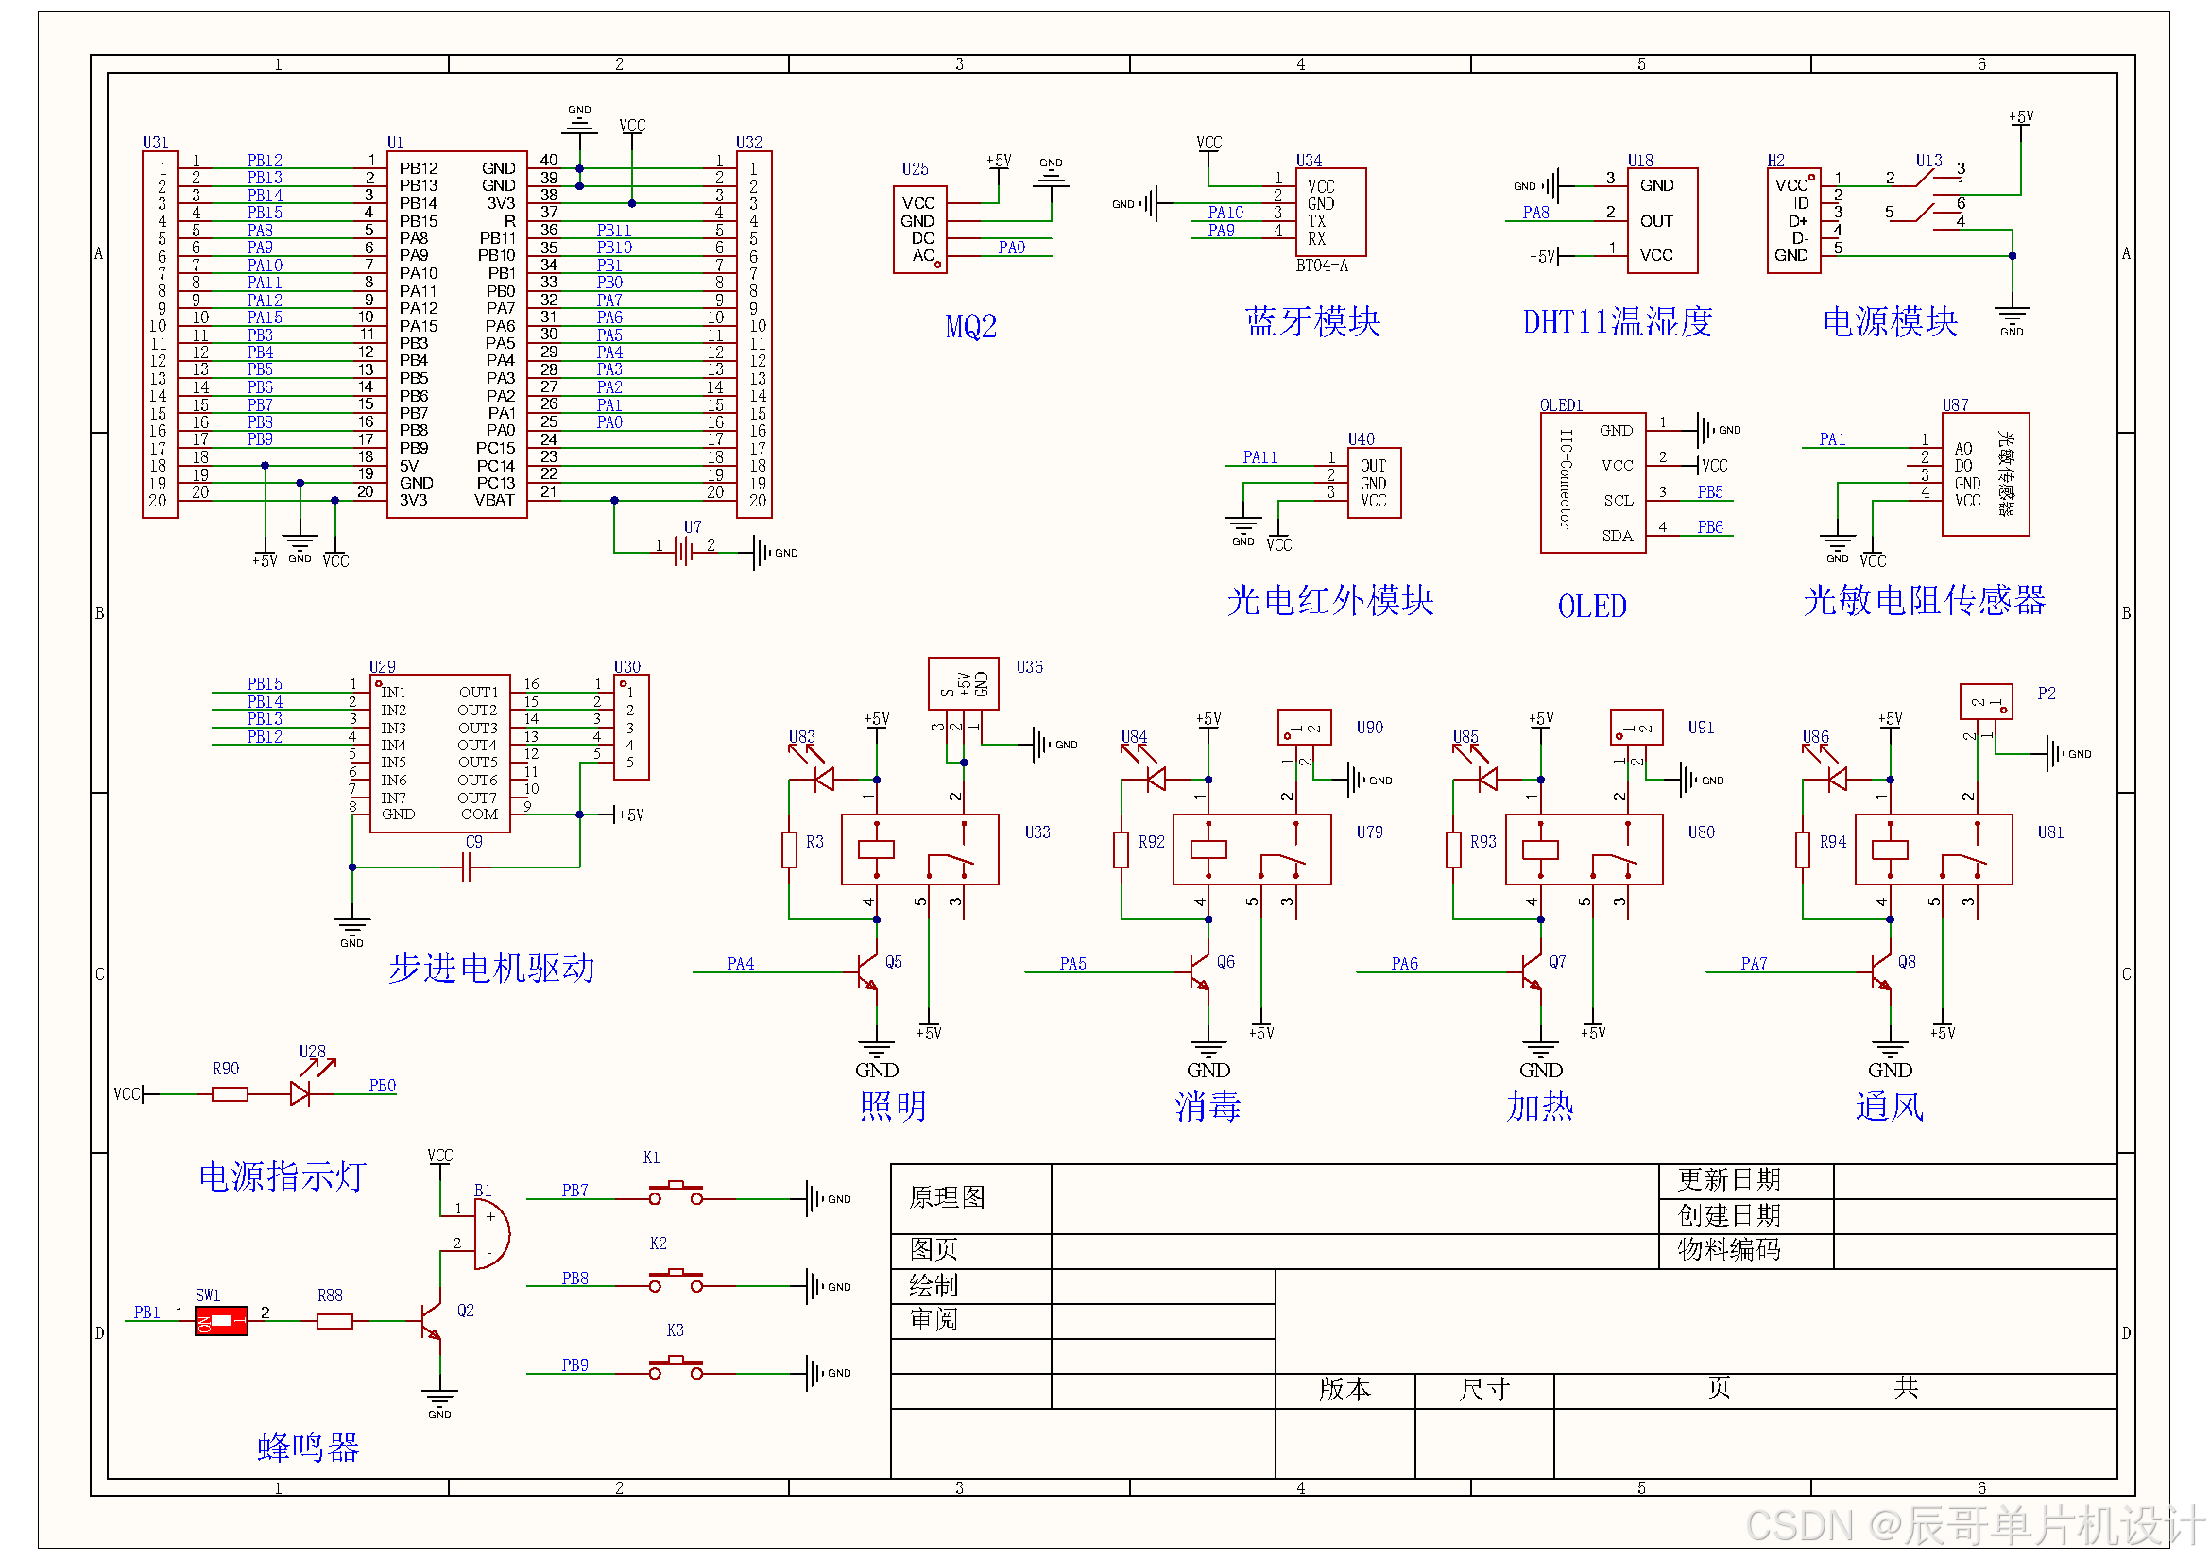Click the U7 battery symbol

click(684, 553)
